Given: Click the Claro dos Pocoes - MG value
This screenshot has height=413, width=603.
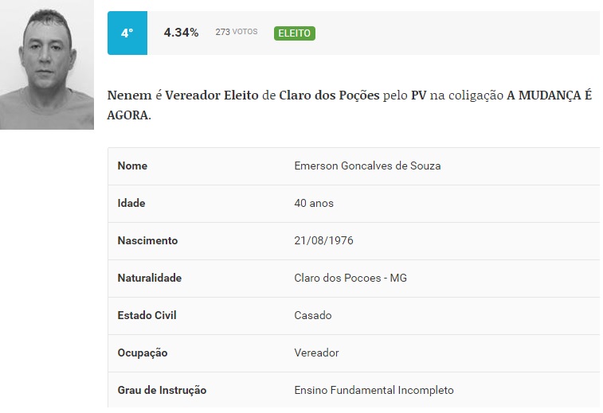Looking at the screenshot, I should pyautogui.click(x=350, y=278).
